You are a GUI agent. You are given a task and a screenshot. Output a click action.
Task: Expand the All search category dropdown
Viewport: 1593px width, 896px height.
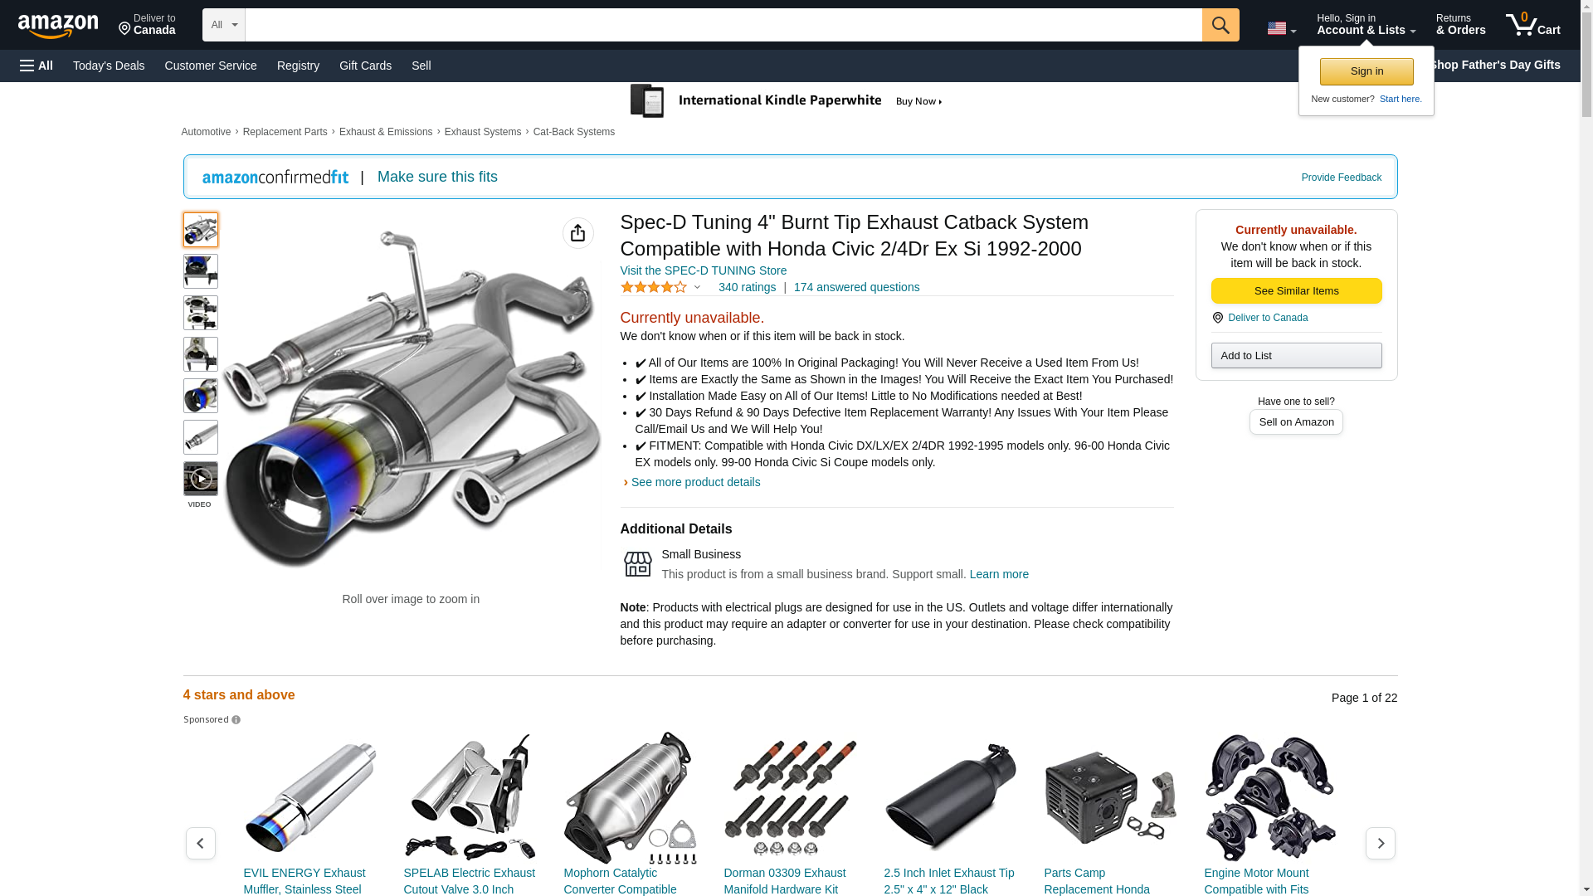[x=223, y=25]
